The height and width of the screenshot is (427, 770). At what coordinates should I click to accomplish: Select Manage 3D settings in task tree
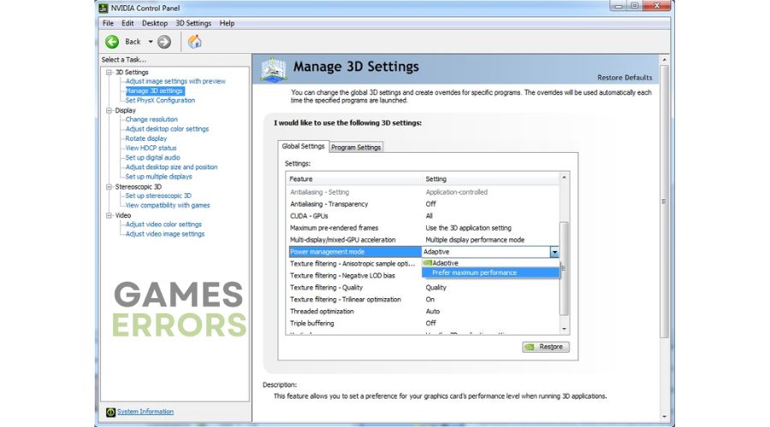tap(154, 91)
